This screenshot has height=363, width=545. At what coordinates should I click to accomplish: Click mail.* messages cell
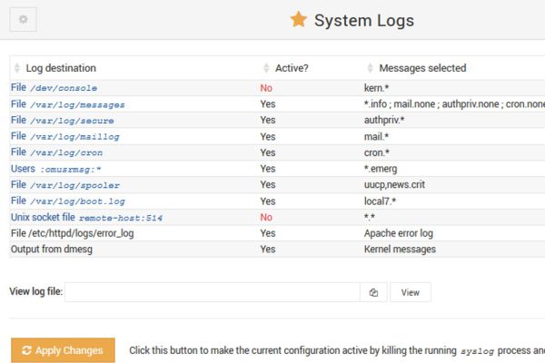pos(376,136)
